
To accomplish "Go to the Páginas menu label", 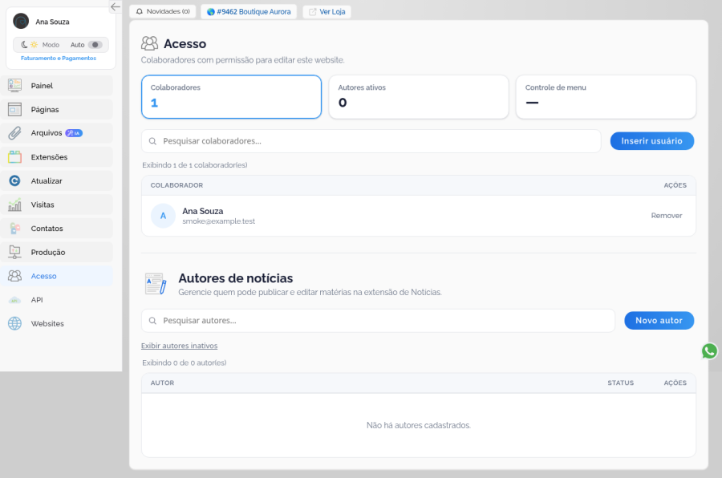I will click(x=45, y=110).
